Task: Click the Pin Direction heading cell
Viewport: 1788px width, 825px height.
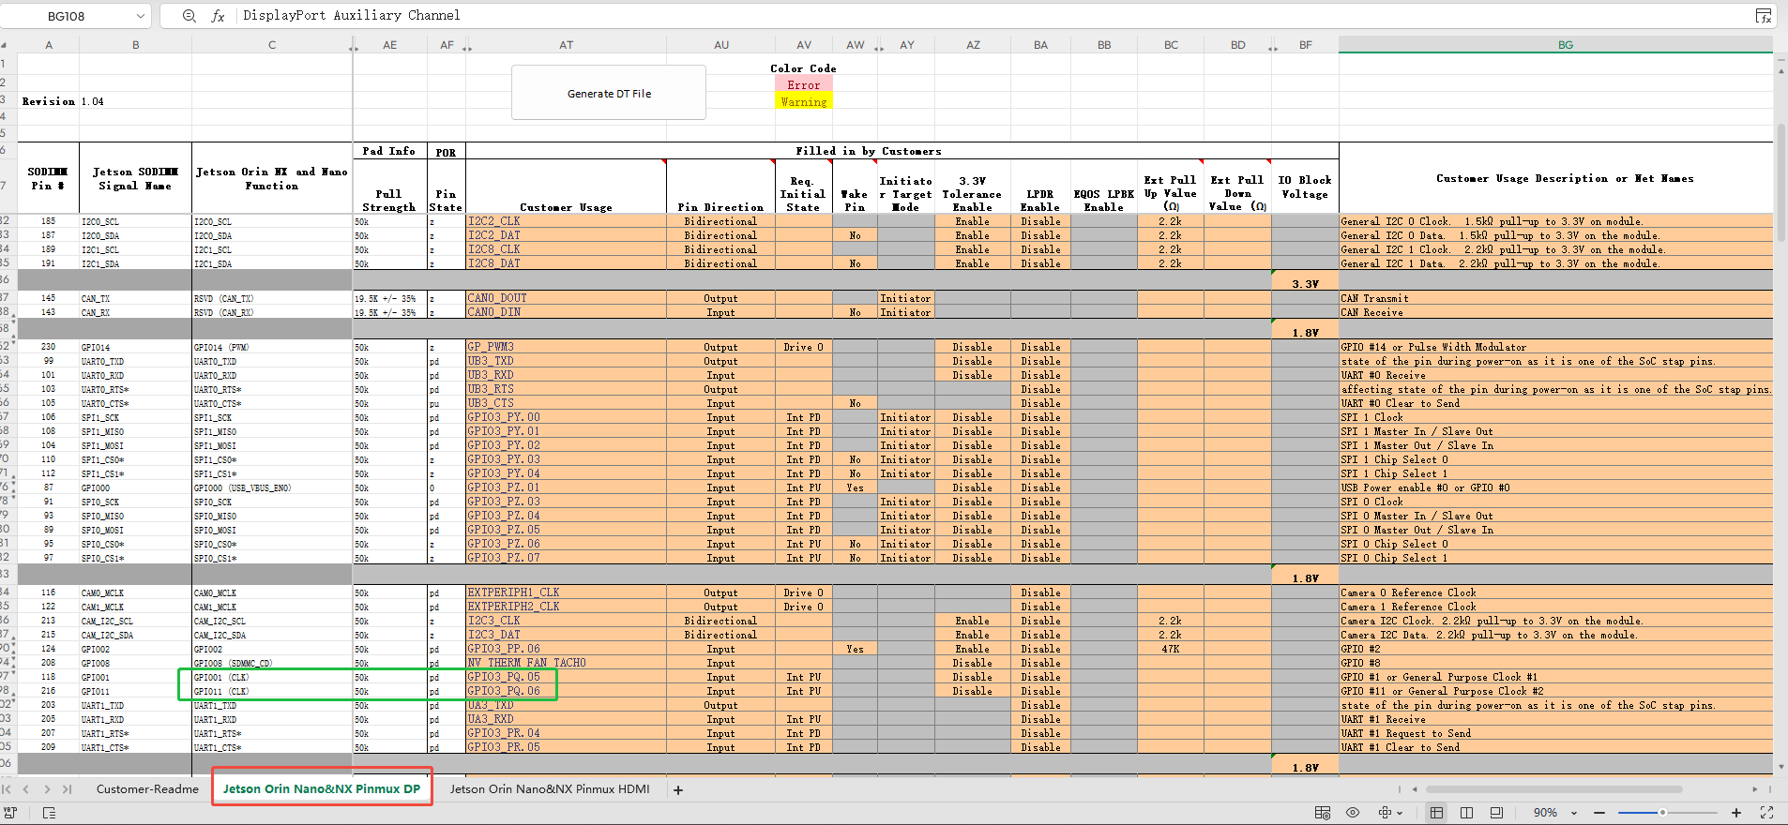Action: (x=720, y=187)
